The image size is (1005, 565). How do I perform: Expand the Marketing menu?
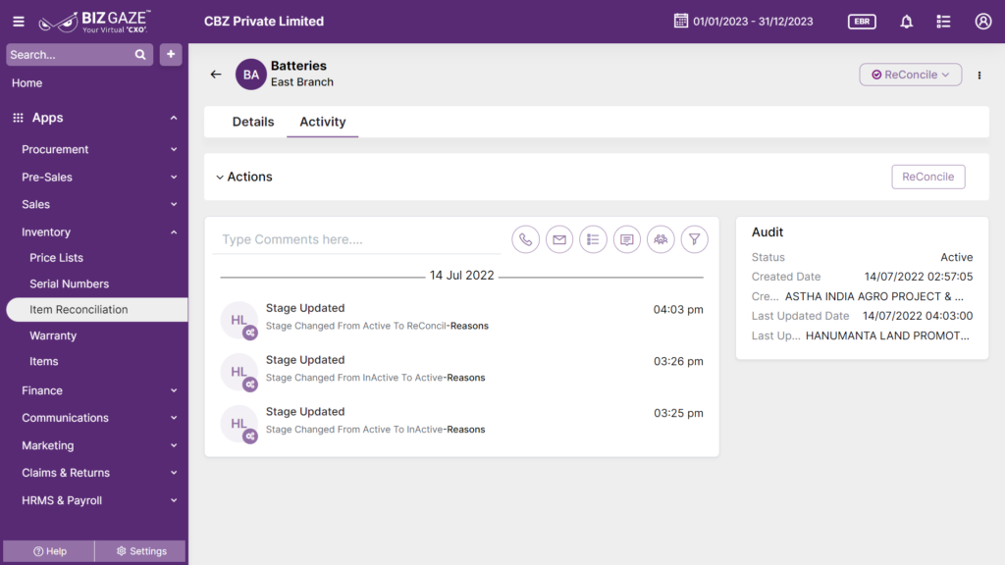[x=174, y=445]
